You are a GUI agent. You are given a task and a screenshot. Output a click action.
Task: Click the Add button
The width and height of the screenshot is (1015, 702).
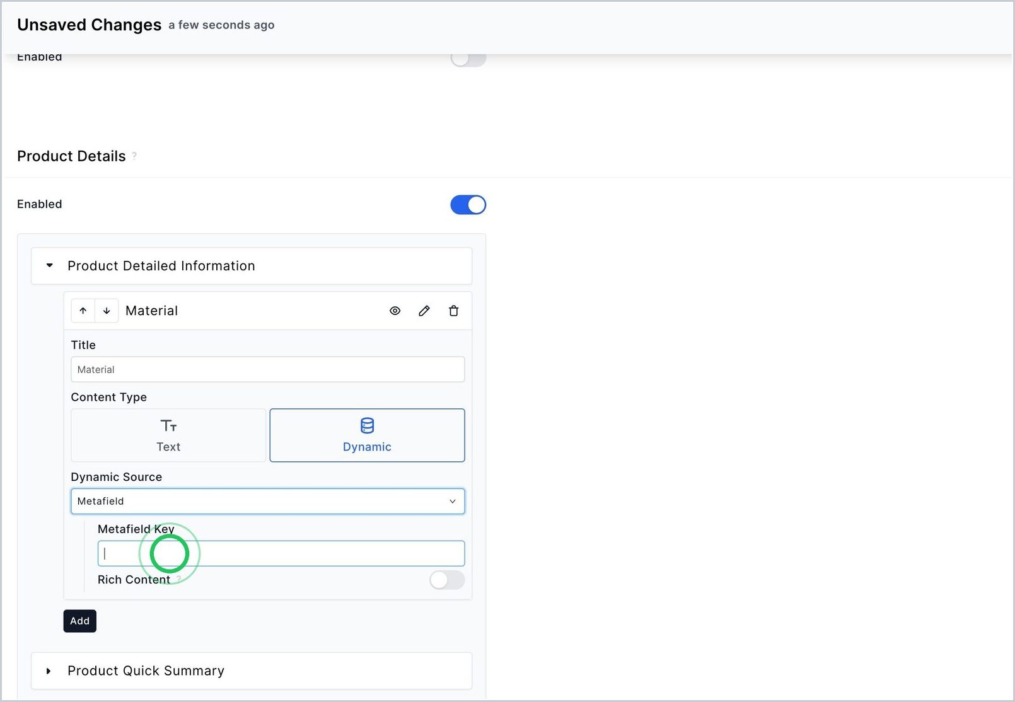[80, 621]
